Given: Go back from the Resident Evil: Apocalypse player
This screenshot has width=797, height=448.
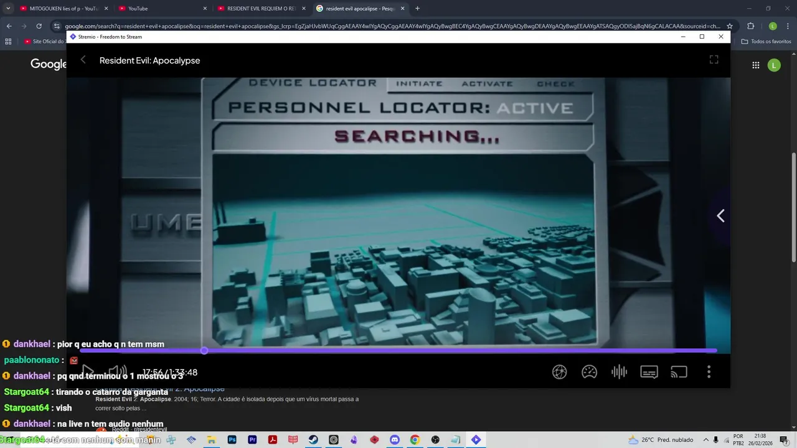Looking at the screenshot, I should pyautogui.click(x=83, y=60).
